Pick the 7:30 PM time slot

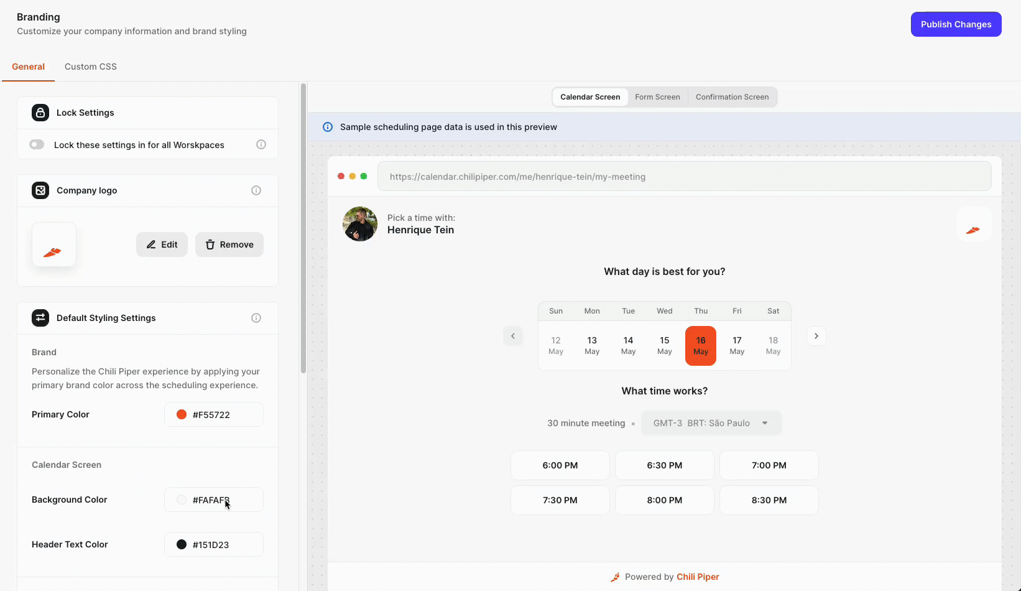(560, 500)
